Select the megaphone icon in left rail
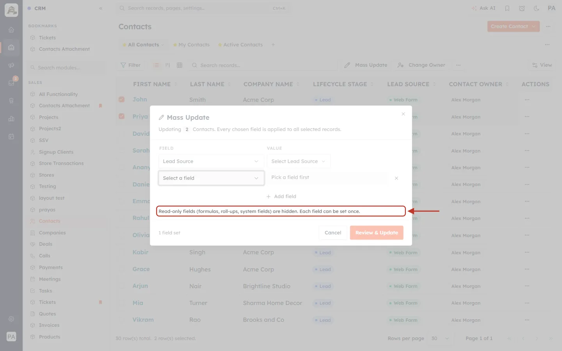The width and height of the screenshot is (562, 351). [x=11, y=65]
